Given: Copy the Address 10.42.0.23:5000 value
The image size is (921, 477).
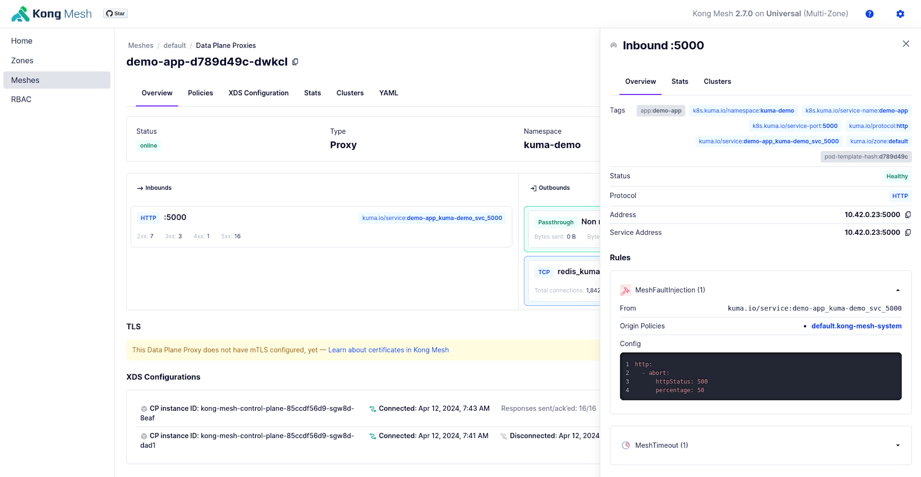Looking at the screenshot, I should pos(908,214).
